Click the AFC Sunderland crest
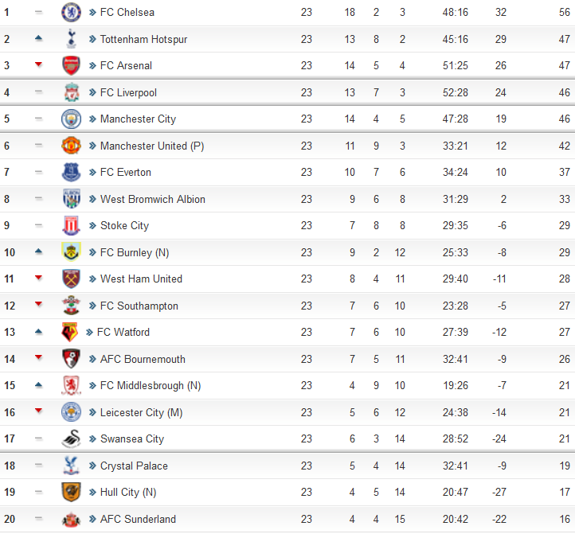Image resolution: width=575 pixels, height=534 pixels. tap(71, 519)
